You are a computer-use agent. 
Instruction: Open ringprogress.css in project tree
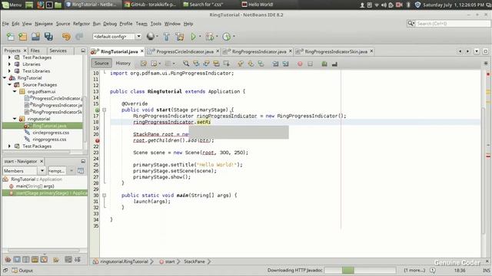[x=49, y=140]
